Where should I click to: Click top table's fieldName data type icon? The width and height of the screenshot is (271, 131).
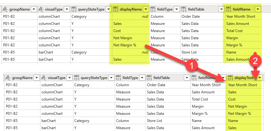[228, 9]
